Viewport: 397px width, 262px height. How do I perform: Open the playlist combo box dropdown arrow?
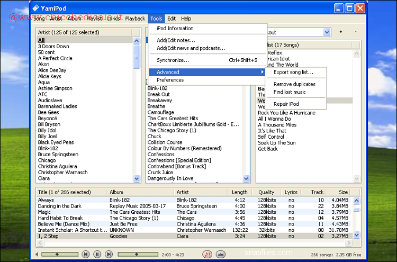326,32
